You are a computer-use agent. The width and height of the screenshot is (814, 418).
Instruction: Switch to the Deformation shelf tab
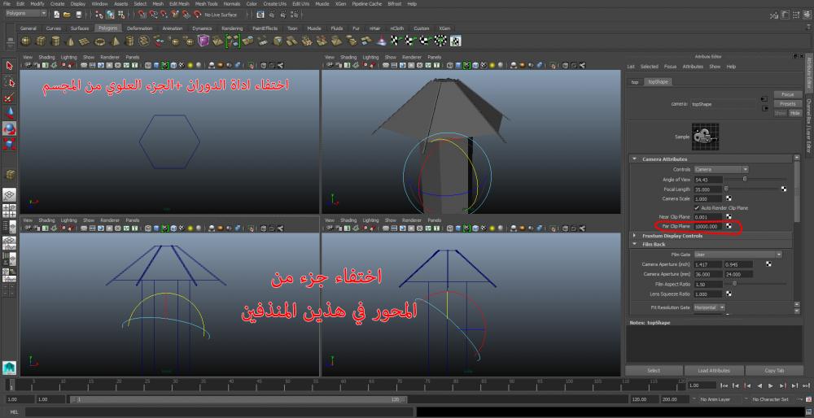pos(139,28)
